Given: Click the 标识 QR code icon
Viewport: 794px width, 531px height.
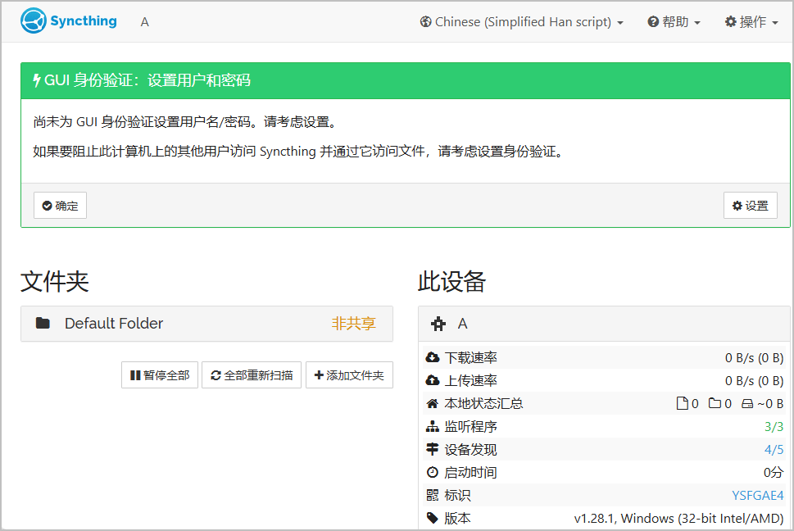Looking at the screenshot, I should pyautogui.click(x=433, y=495).
